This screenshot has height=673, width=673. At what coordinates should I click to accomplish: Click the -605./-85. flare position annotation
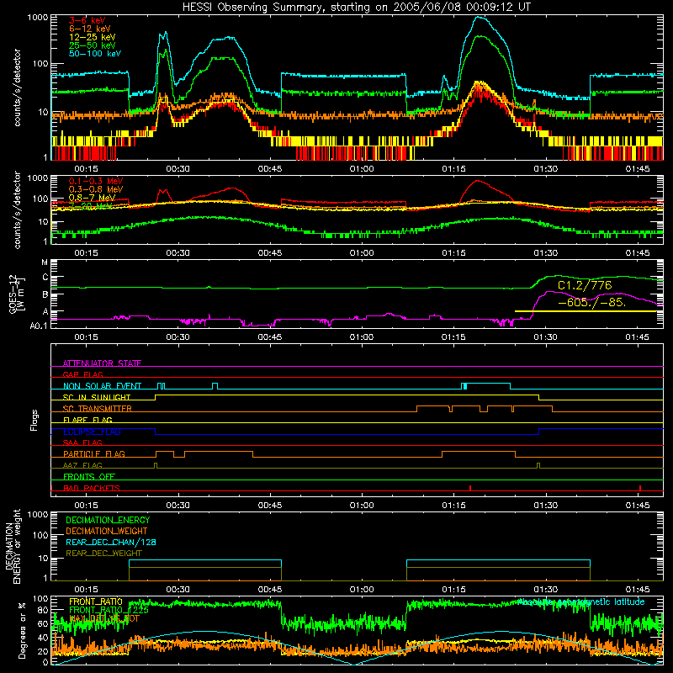[x=592, y=302]
